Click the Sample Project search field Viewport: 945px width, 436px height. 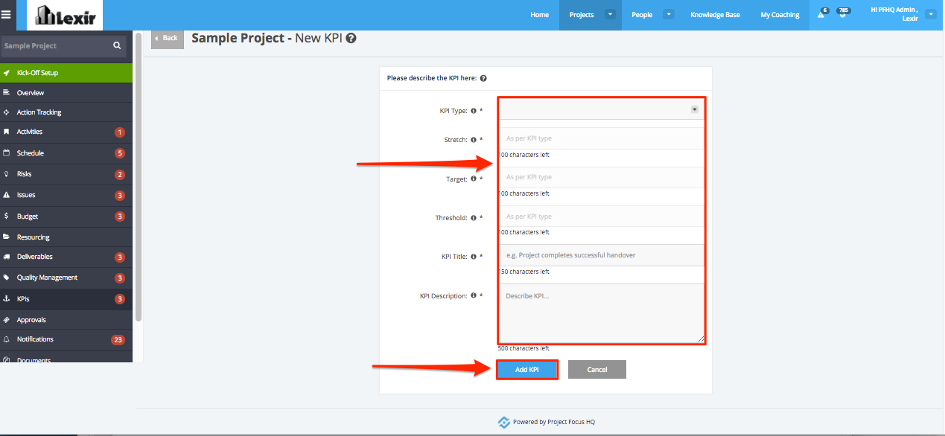pos(63,45)
